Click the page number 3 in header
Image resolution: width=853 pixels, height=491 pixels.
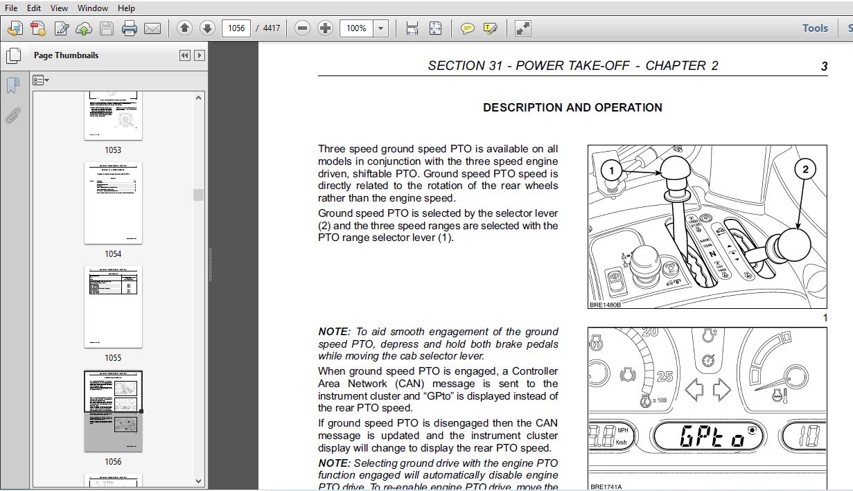click(x=824, y=66)
